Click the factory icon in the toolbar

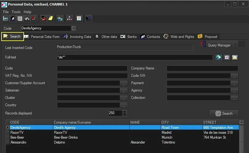pyautogui.click(x=6, y=19)
